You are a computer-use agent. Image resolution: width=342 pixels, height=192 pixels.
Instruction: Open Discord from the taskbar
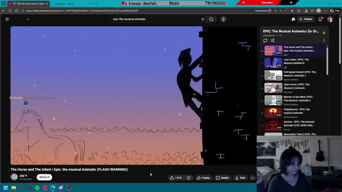tap(61, 188)
